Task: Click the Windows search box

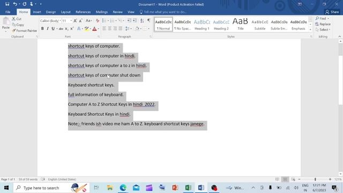Action: point(51,188)
